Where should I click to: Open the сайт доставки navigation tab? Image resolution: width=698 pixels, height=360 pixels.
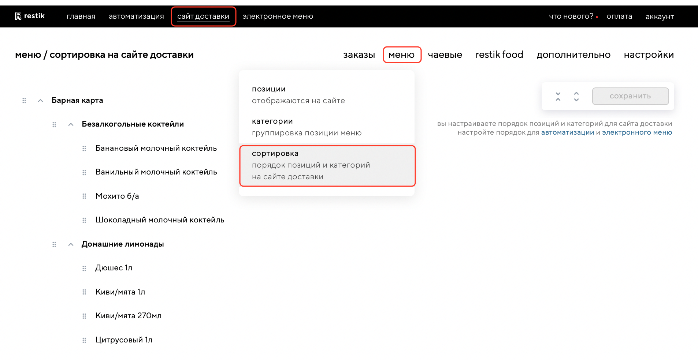203,16
